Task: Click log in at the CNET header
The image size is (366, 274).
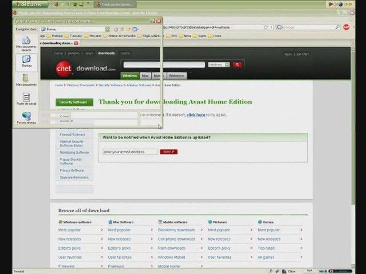Action: coord(288,54)
